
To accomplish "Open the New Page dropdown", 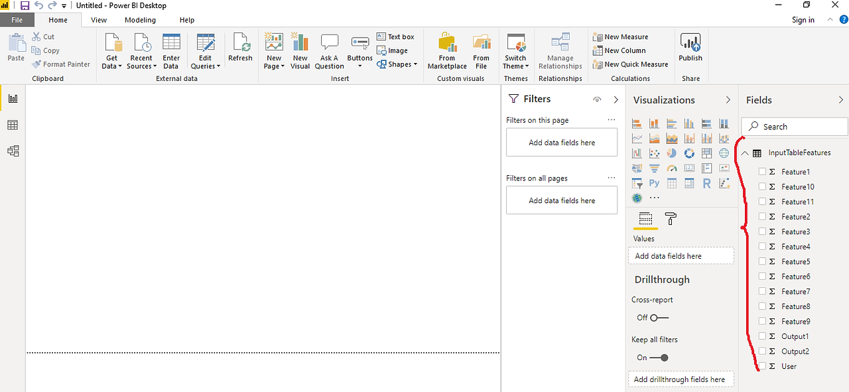I will pos(274,51).
